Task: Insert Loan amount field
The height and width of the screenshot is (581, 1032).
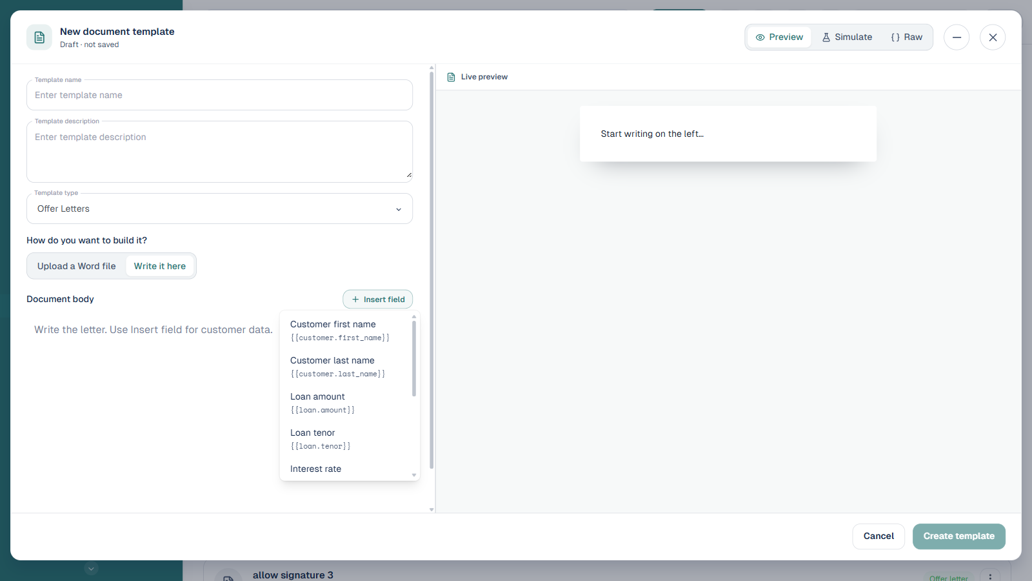Action: (x=346, y=403)
